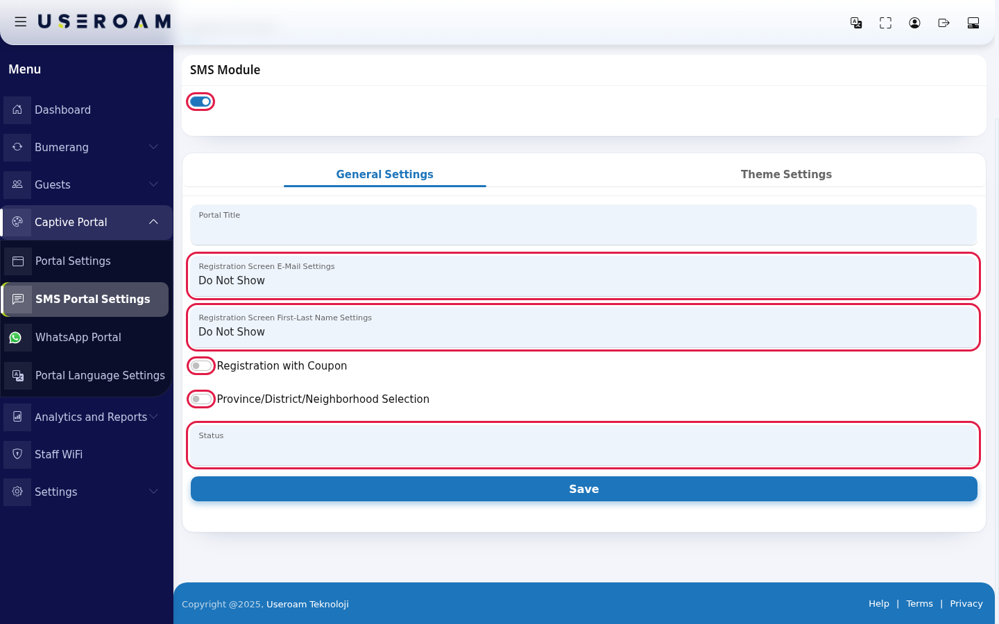Click the Analytics and Reports chart icon
The width and height of the screenshot is (999, 624).
[x=17, y=417]
